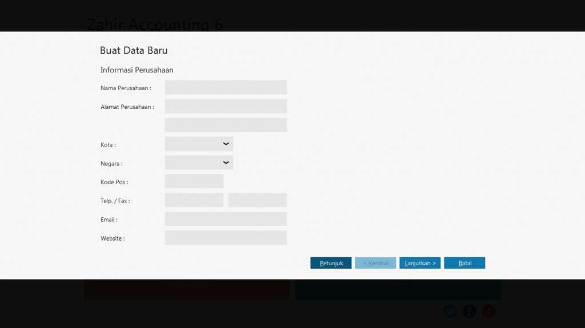Cancel with the Batal button
Viewport: 585px width, 328px height.
click(464, 263)
